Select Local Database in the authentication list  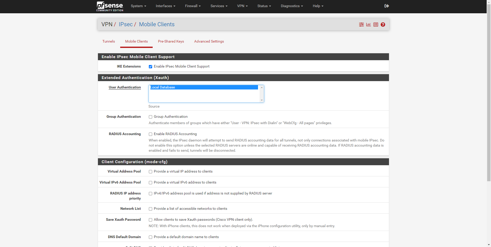pyautogui.click(x=204, y=87)
